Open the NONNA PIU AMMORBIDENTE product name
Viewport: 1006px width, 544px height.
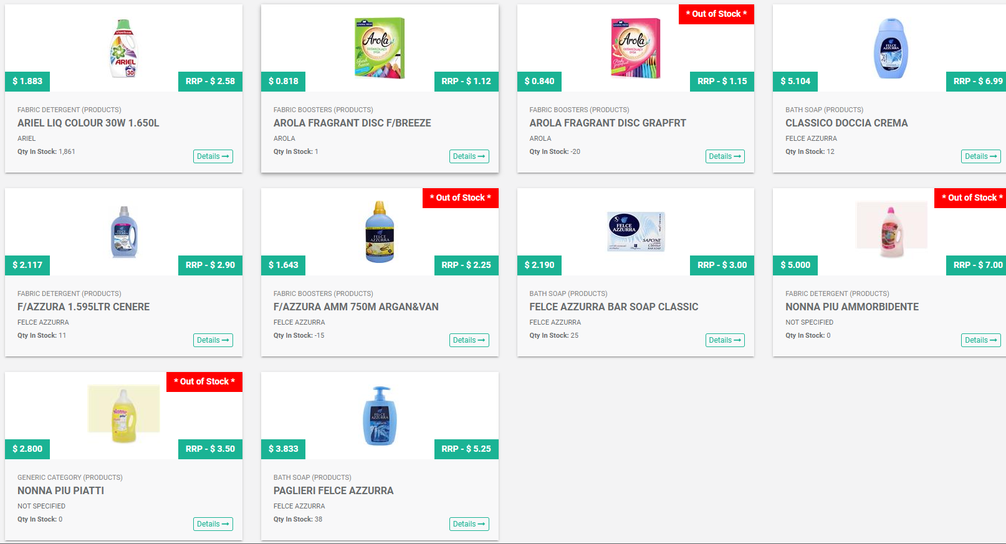(851, 307)
